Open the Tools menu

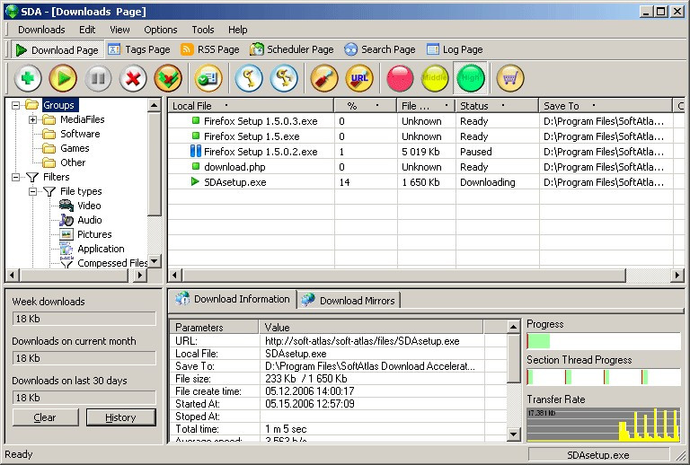(x=203, y=30)
